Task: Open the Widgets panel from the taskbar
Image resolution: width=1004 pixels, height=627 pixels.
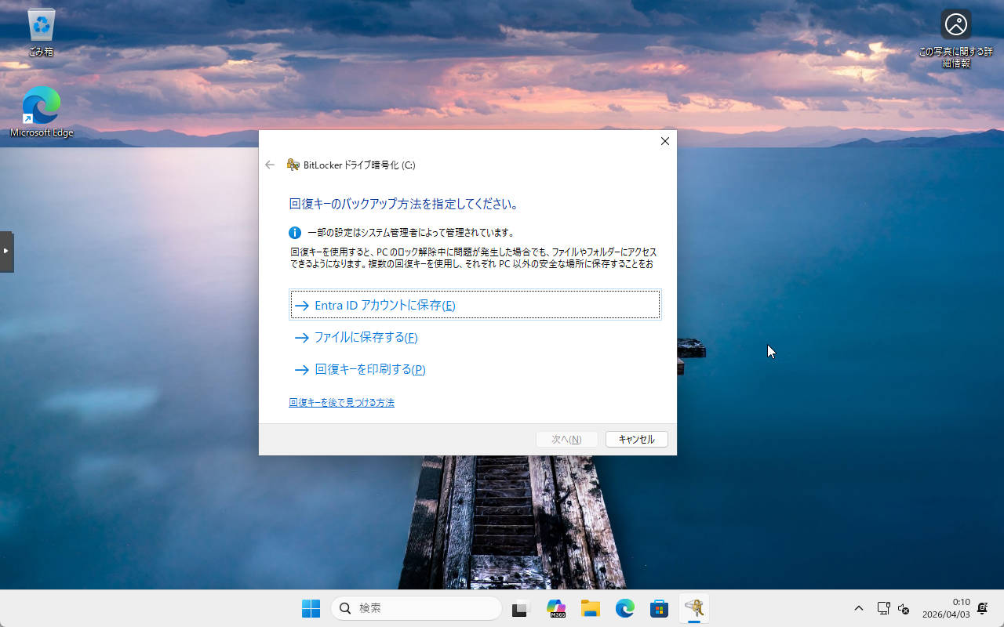Action: pyautogui.click(x=521, y=608)
